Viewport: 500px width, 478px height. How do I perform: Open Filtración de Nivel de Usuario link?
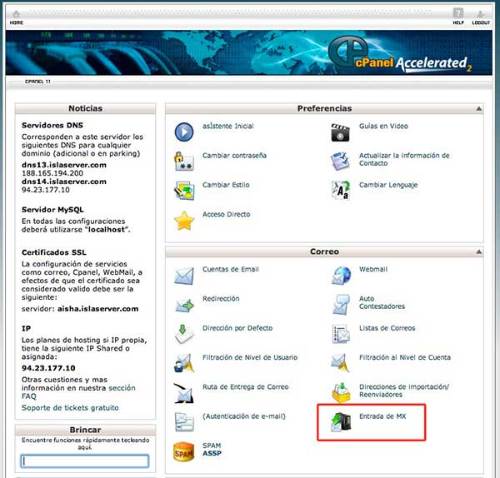pyautogui.click(x=250, y=357)
